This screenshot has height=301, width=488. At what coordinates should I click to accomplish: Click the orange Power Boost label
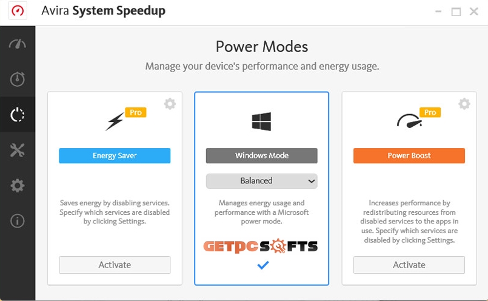(x=409, y=155)
